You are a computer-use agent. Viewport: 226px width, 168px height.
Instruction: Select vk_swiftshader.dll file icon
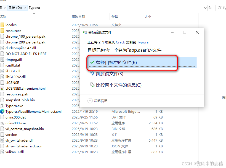pos(2,140)
